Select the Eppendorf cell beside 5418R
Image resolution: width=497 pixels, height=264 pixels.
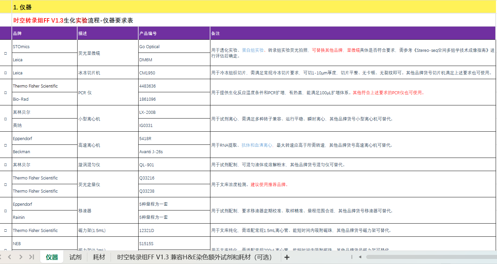[x=45, y=138]
